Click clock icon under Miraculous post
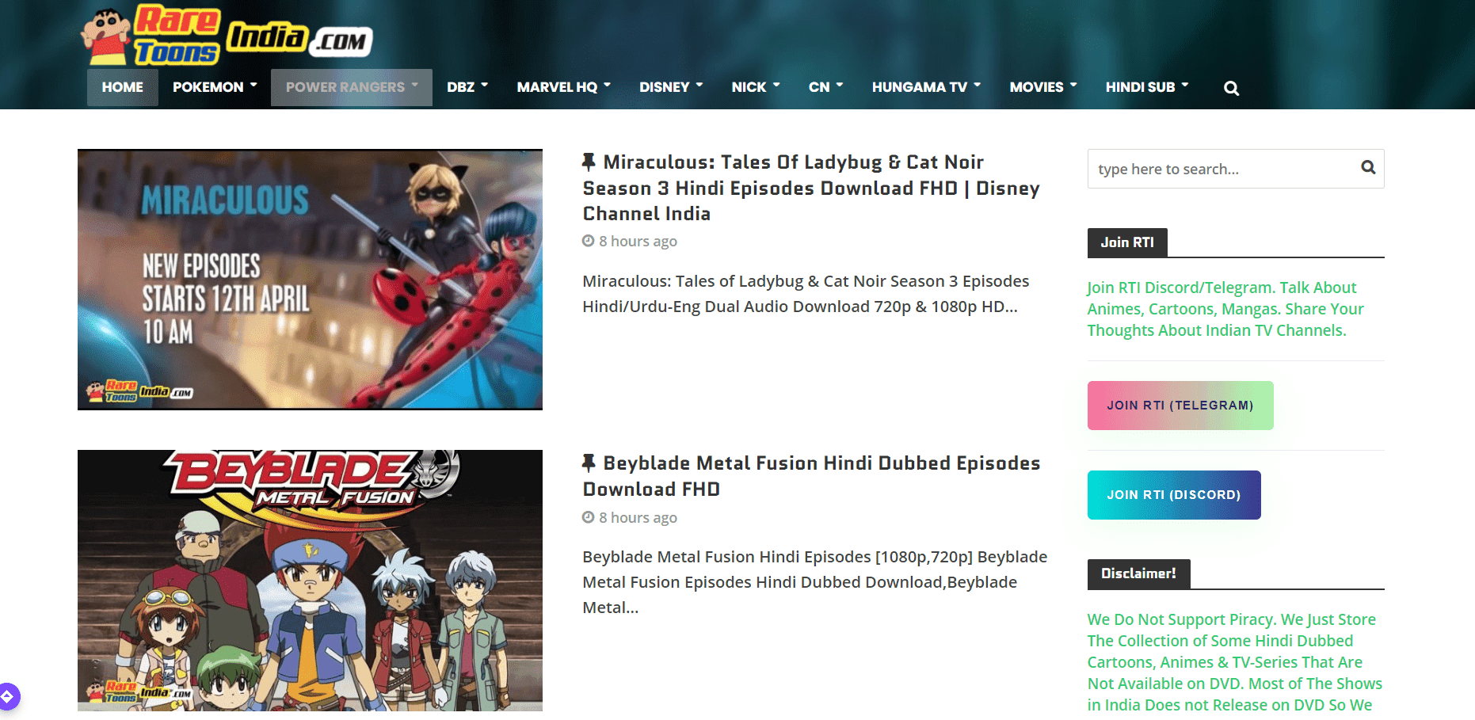Image resolution: width=1475 pixels, height=720 pixels. [x=589, y=241]
